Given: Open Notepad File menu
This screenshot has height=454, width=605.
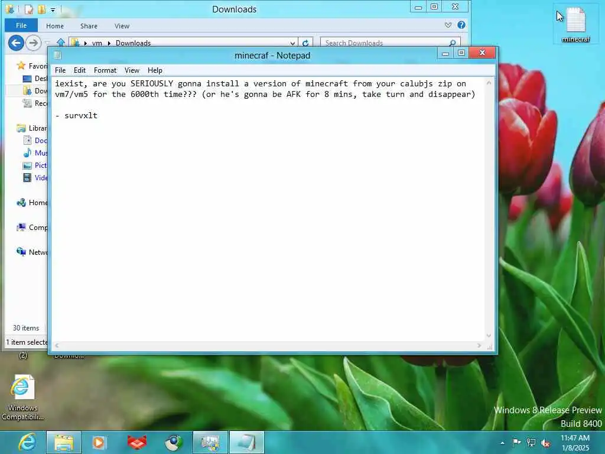Looking at the screenshot, I should click(x=60, y=70).
